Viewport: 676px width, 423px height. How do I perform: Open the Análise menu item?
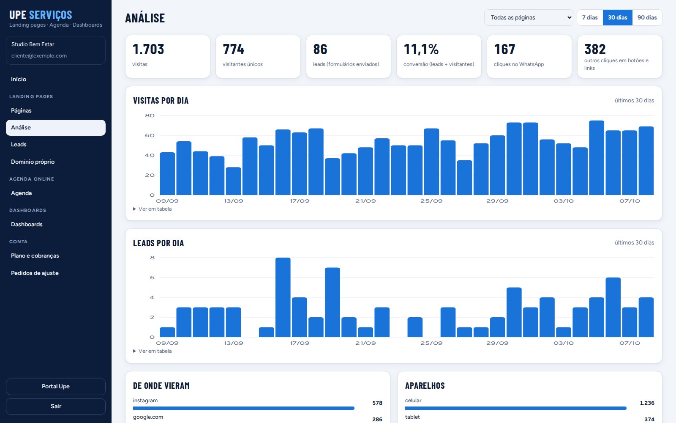[56, 127]
